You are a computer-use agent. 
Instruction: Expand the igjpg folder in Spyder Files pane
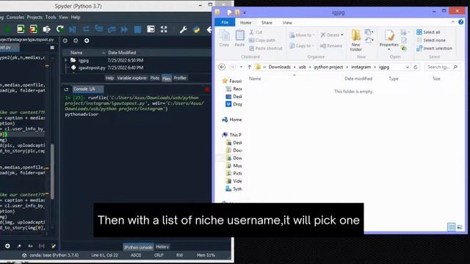tap(66, 60)
